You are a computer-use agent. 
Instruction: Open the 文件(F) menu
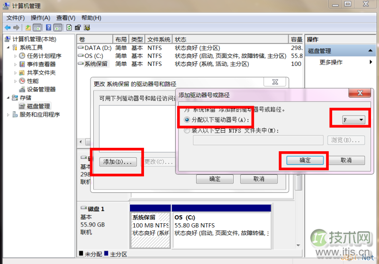pos(16,18)
